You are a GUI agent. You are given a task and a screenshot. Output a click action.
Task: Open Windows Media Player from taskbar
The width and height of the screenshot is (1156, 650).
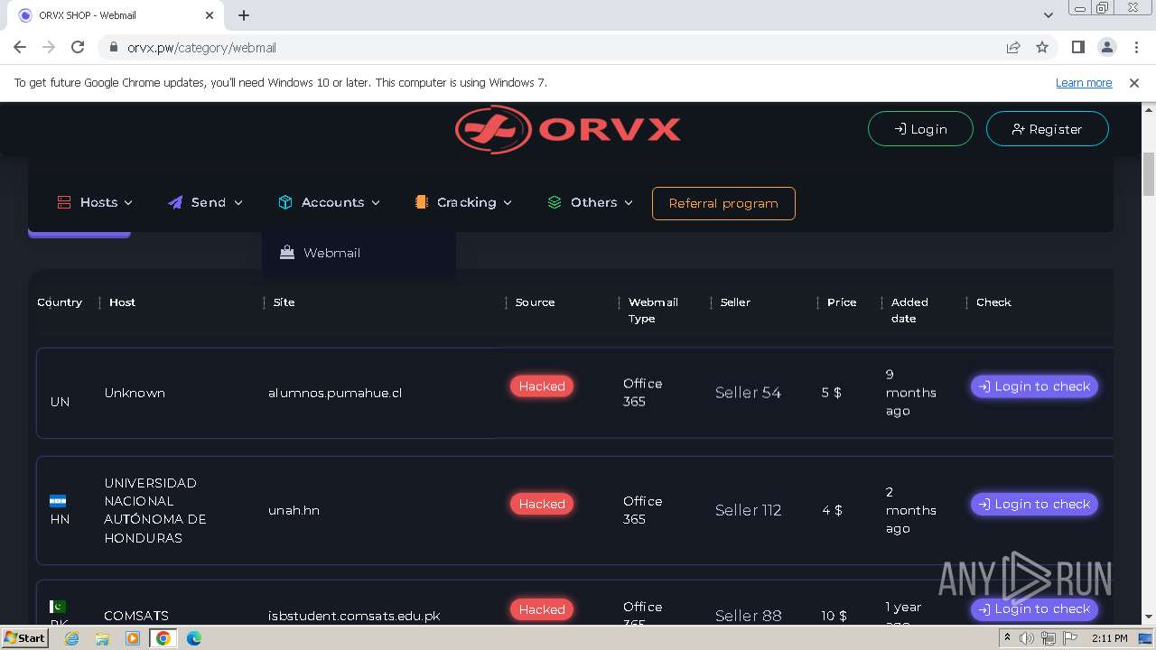(133, 638)
